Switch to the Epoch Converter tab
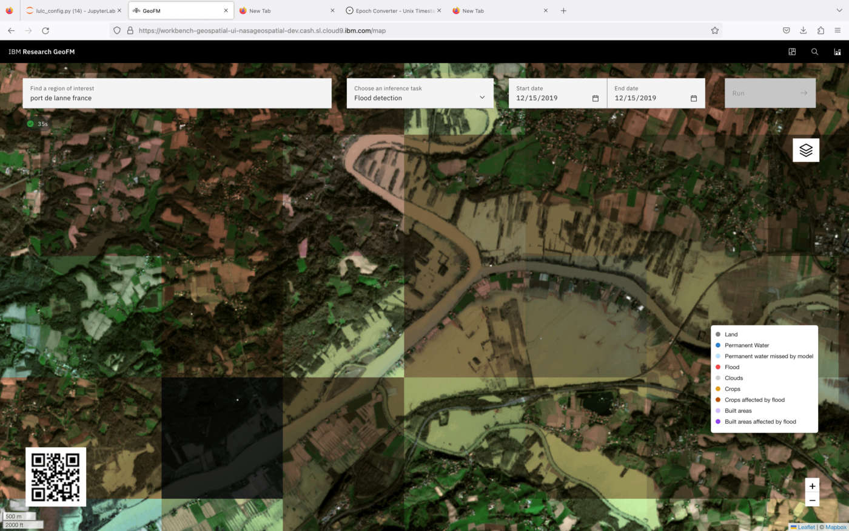This screenshot has height=531, width=849. (x=393, y=11)
